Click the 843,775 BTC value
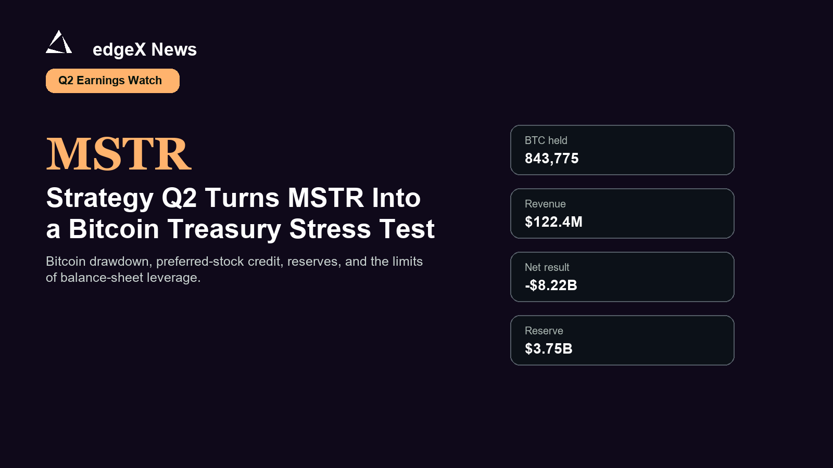 pos(552,159)
